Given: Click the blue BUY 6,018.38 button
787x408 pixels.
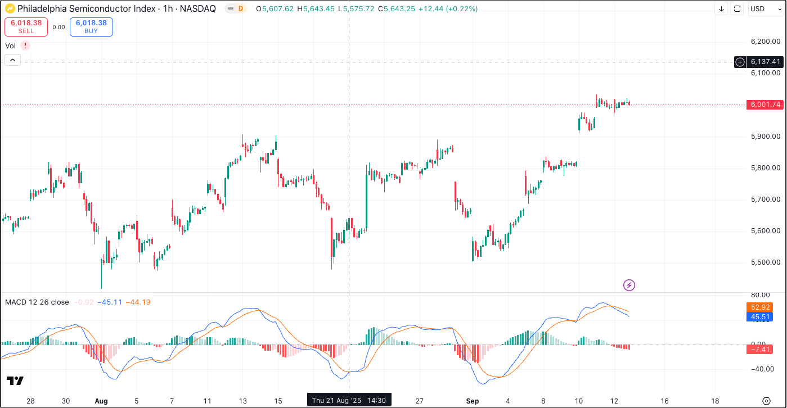Looking at the screenshot, I should coord(91,26).
